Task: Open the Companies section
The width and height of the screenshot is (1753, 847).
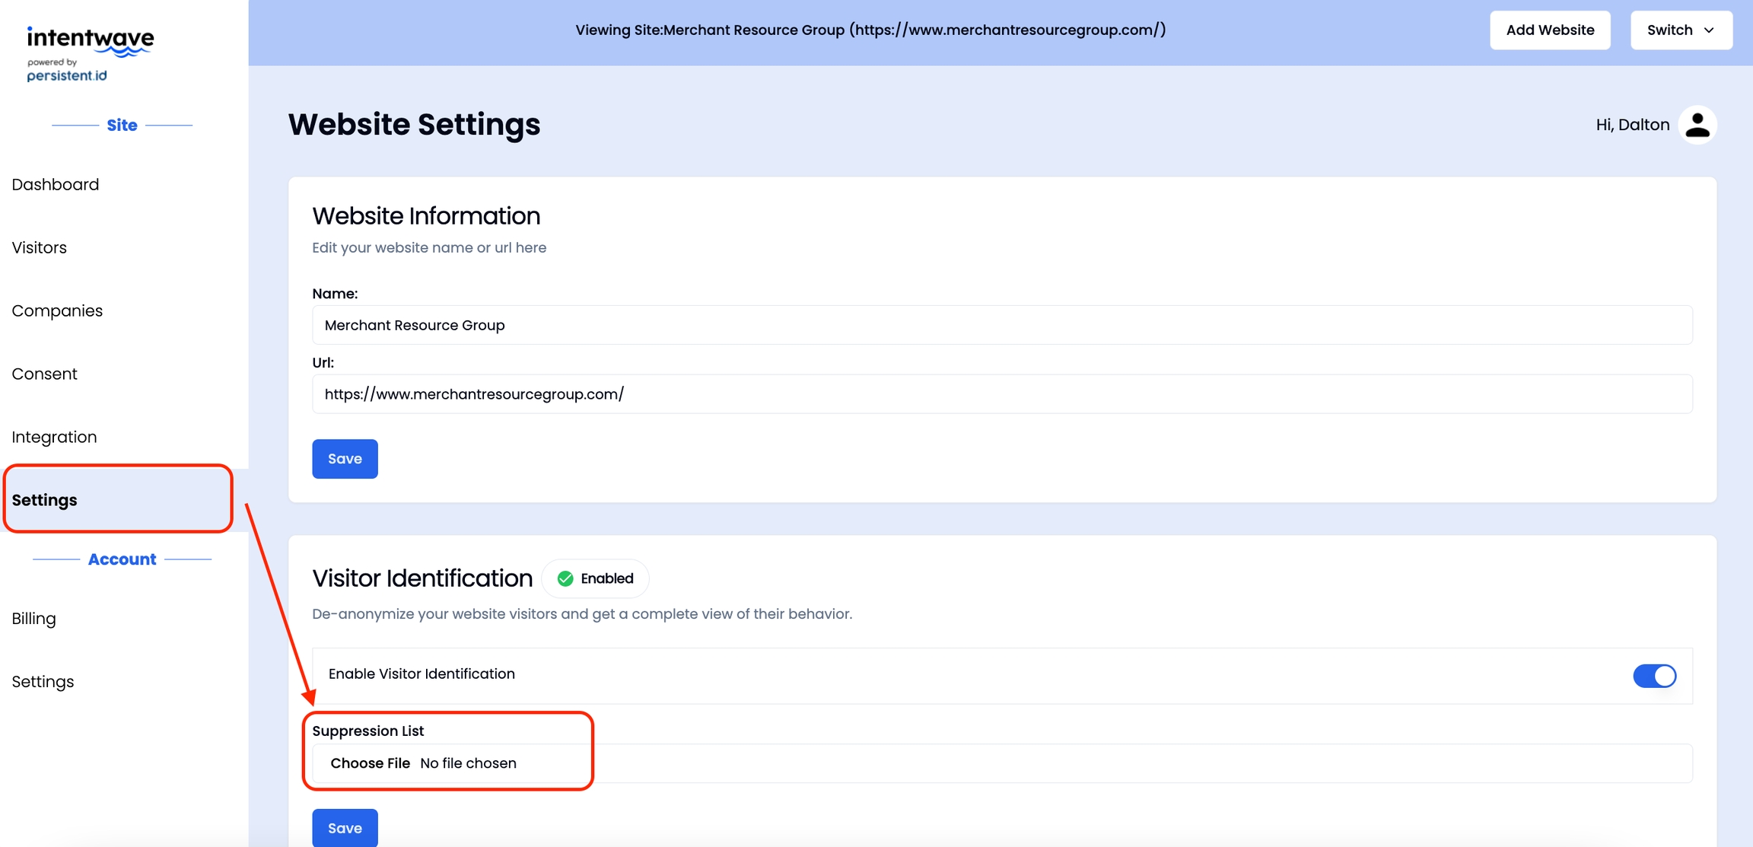Action: (57, 310)
